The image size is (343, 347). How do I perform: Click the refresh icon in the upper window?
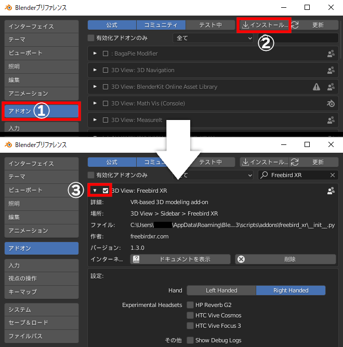click(x=295, y=25)
